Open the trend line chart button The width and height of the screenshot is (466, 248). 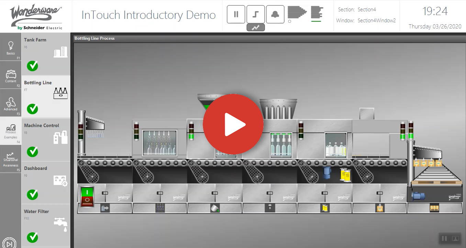click(256, 28)
